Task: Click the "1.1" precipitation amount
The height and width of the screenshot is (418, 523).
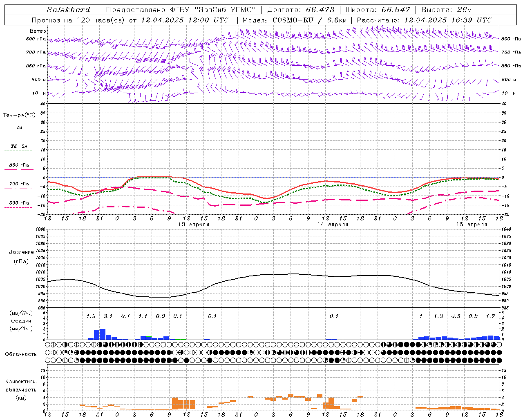Action: click(x=143, y=316)
